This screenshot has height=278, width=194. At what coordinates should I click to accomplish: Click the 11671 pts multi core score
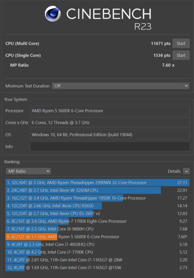pyautogui.click(x=161, y=44)
